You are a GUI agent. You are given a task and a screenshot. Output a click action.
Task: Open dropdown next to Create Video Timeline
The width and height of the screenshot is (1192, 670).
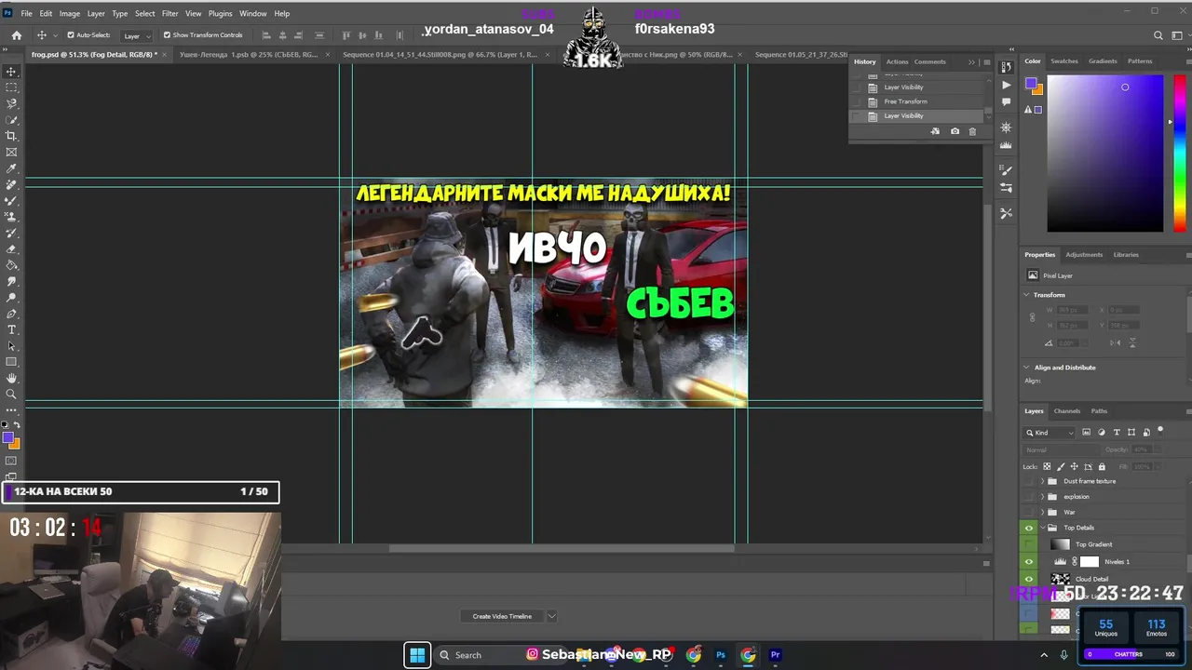pos(551,616)
